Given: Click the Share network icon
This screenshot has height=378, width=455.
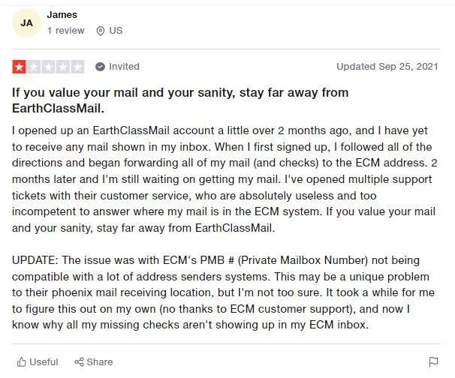Looking at the screenshot, I should pos(79,361).
